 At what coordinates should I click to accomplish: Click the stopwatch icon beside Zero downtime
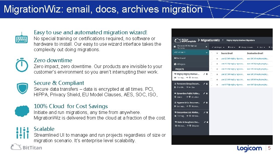pyautogui.click(x=22, y=65)
